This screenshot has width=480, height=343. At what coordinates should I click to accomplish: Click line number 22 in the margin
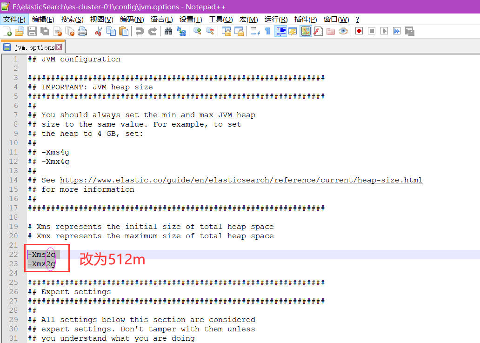click(13, 255)
